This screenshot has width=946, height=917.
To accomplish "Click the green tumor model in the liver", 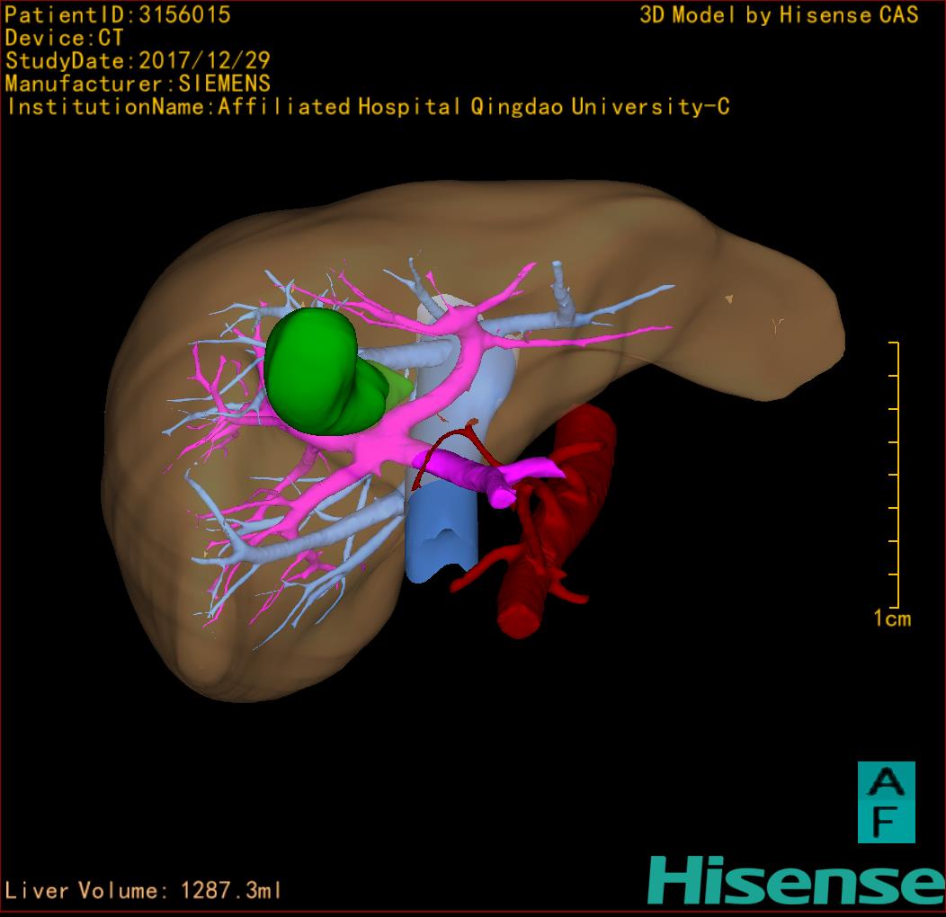I will tap(326, 371).
